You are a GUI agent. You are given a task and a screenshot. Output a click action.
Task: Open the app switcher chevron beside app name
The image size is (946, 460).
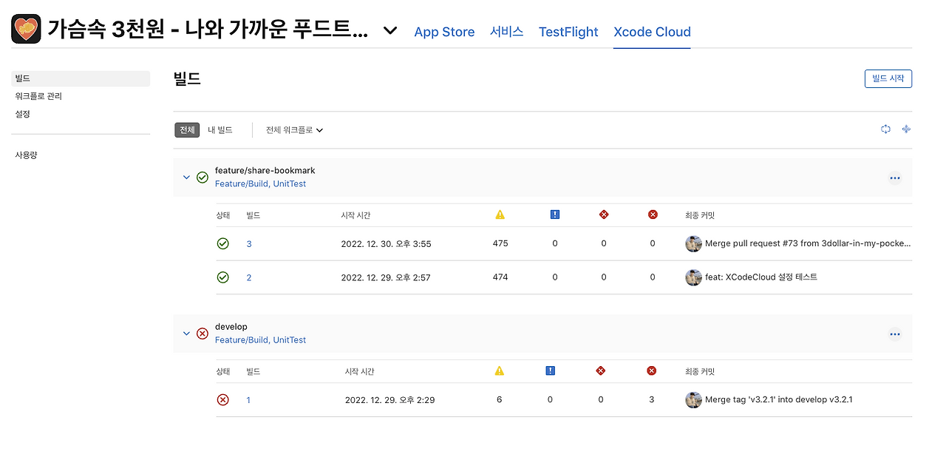click(390, 31)
